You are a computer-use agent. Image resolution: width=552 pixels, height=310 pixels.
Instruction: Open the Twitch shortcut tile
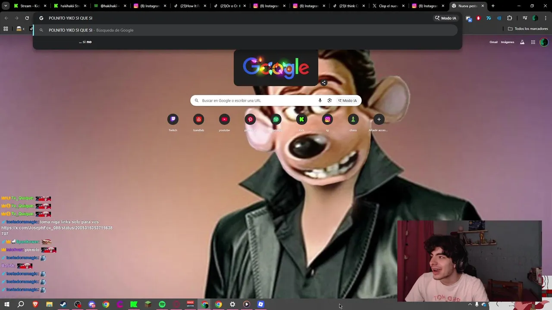[x=173, y=120]
